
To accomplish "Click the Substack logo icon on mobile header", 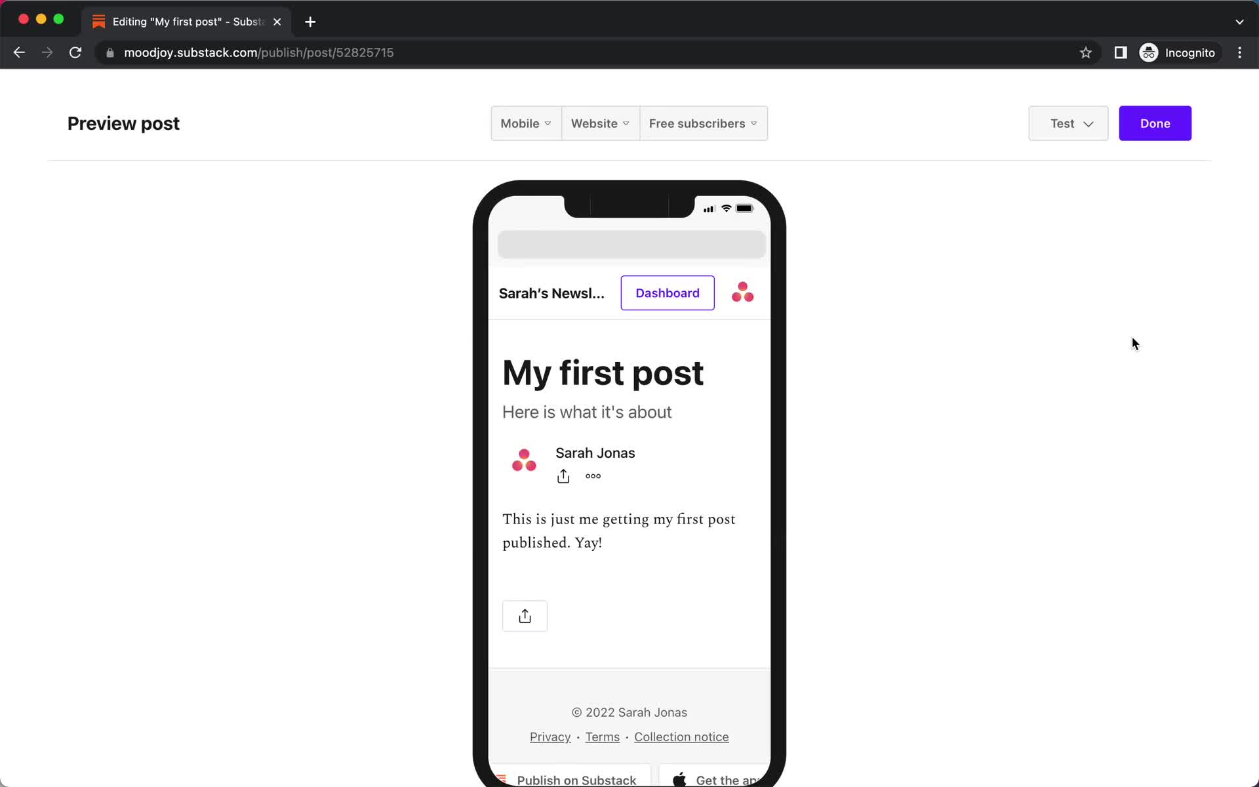I will point(742,292).
